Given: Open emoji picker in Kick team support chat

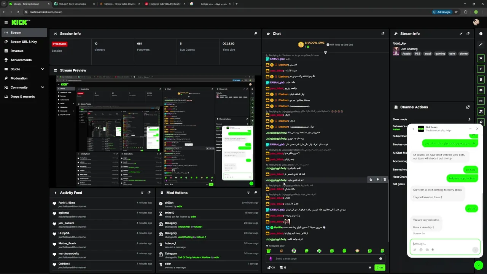Looking at the screenshot, I should tap(421, 250).
